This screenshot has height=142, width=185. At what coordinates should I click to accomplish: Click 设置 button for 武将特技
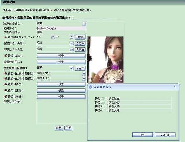(x=61, y=97)
